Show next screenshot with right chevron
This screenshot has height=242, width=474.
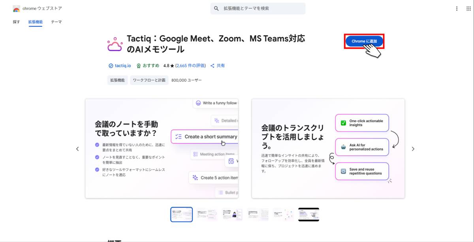(x=413, y=149)
